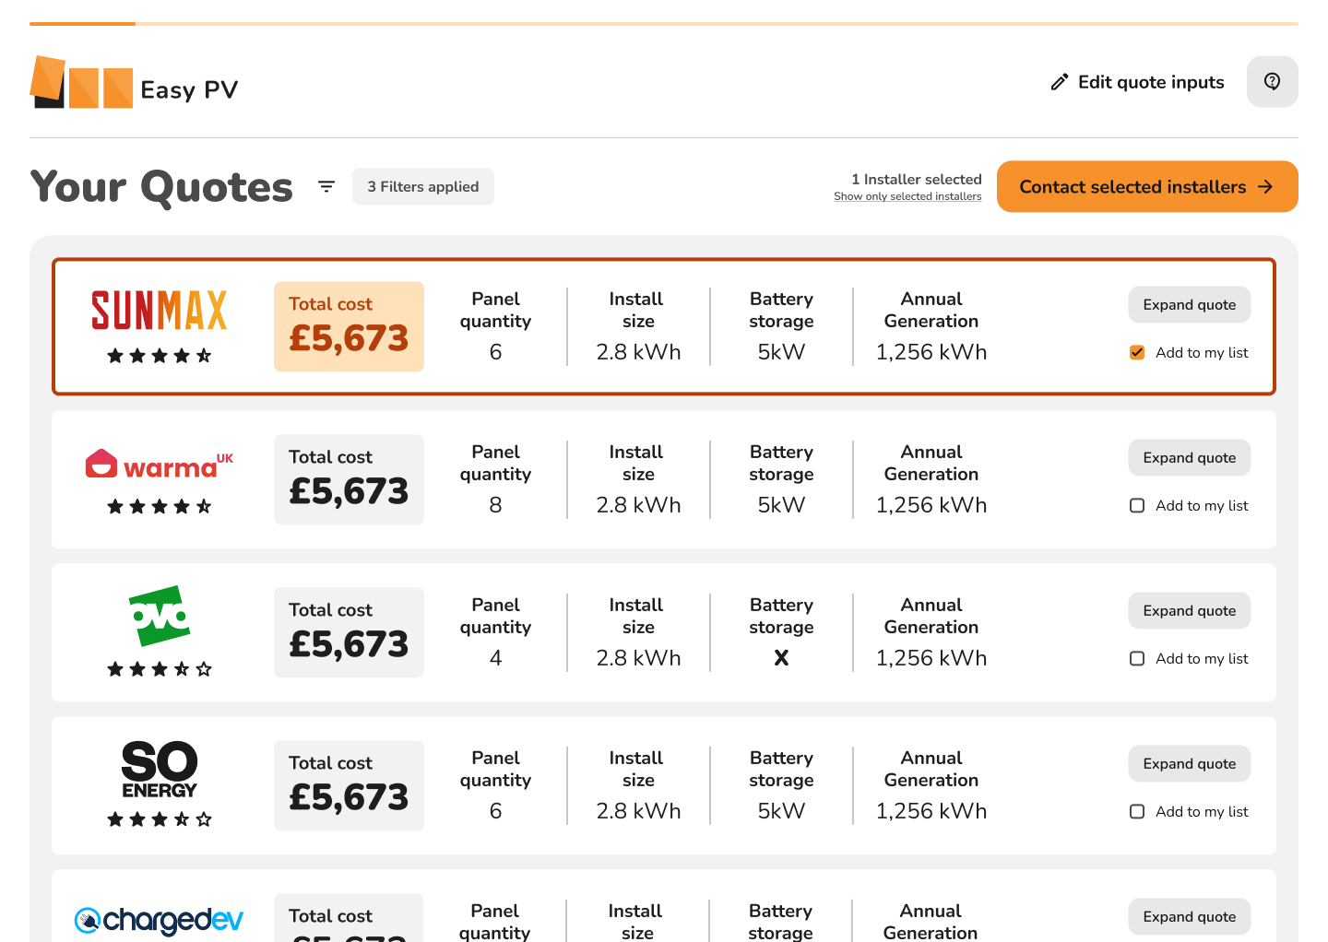Check Add to my list for OVO
Image resolution: width=1328 pixels, height=942 pixels.
click(x=1137, y=659)
